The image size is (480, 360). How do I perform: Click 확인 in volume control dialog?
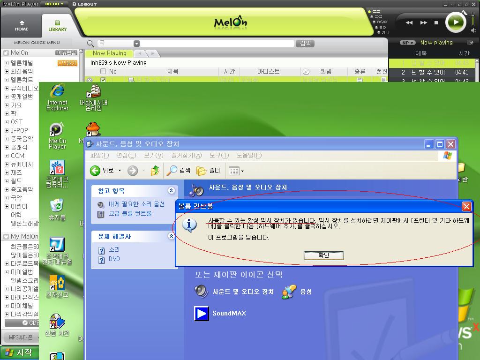click(323, 255)
